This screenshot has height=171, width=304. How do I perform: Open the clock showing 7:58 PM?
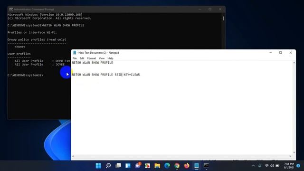pyautogui.click(x=289, y=166)
